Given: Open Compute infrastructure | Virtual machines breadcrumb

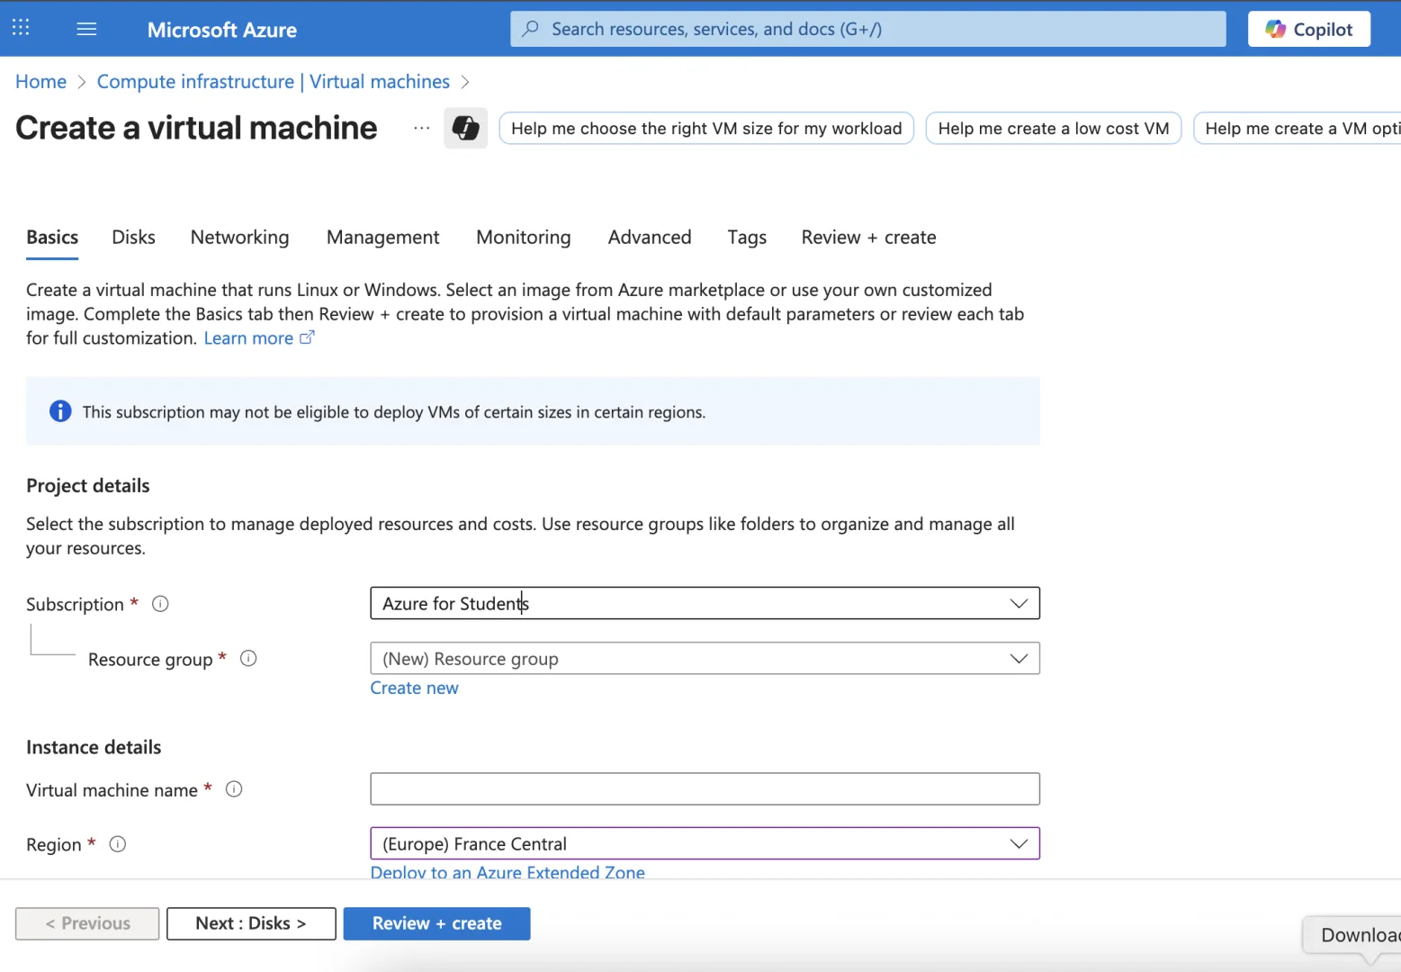Looking at the screenshot, I should [274, 82].
